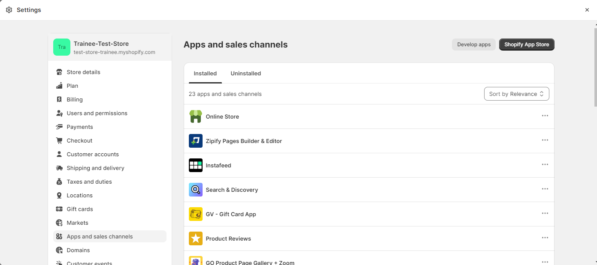The image size is (597, 265).
Task: Open the Search & Discovery app icon
Action: pyautogui.click(x=196, y=190)
